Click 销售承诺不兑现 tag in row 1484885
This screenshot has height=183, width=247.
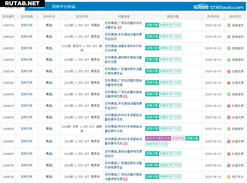156,144
